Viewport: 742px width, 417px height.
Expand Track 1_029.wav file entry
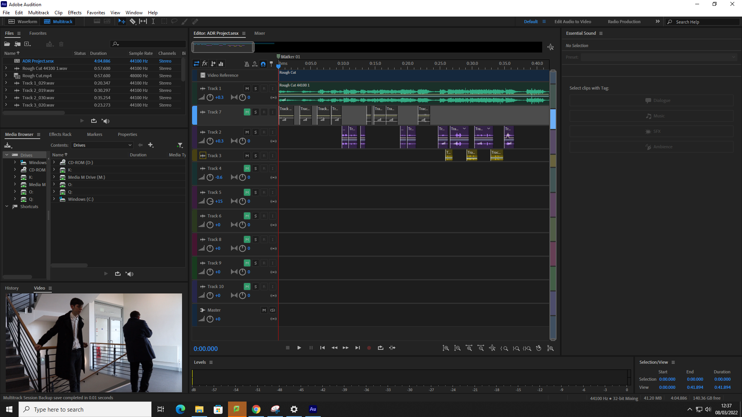pos(6,83)
